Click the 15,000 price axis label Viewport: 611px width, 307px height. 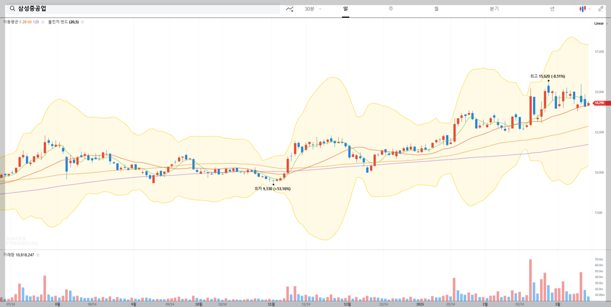[599, 92]
